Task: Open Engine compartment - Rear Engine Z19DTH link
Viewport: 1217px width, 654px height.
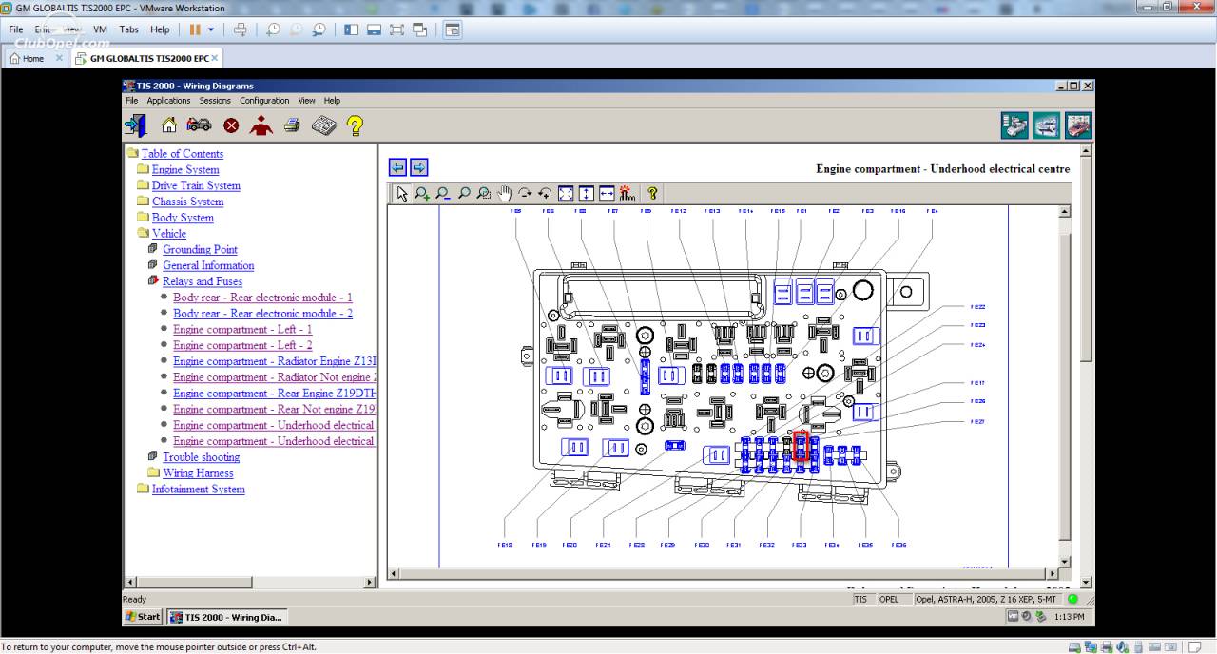Action: coord(275,394)
